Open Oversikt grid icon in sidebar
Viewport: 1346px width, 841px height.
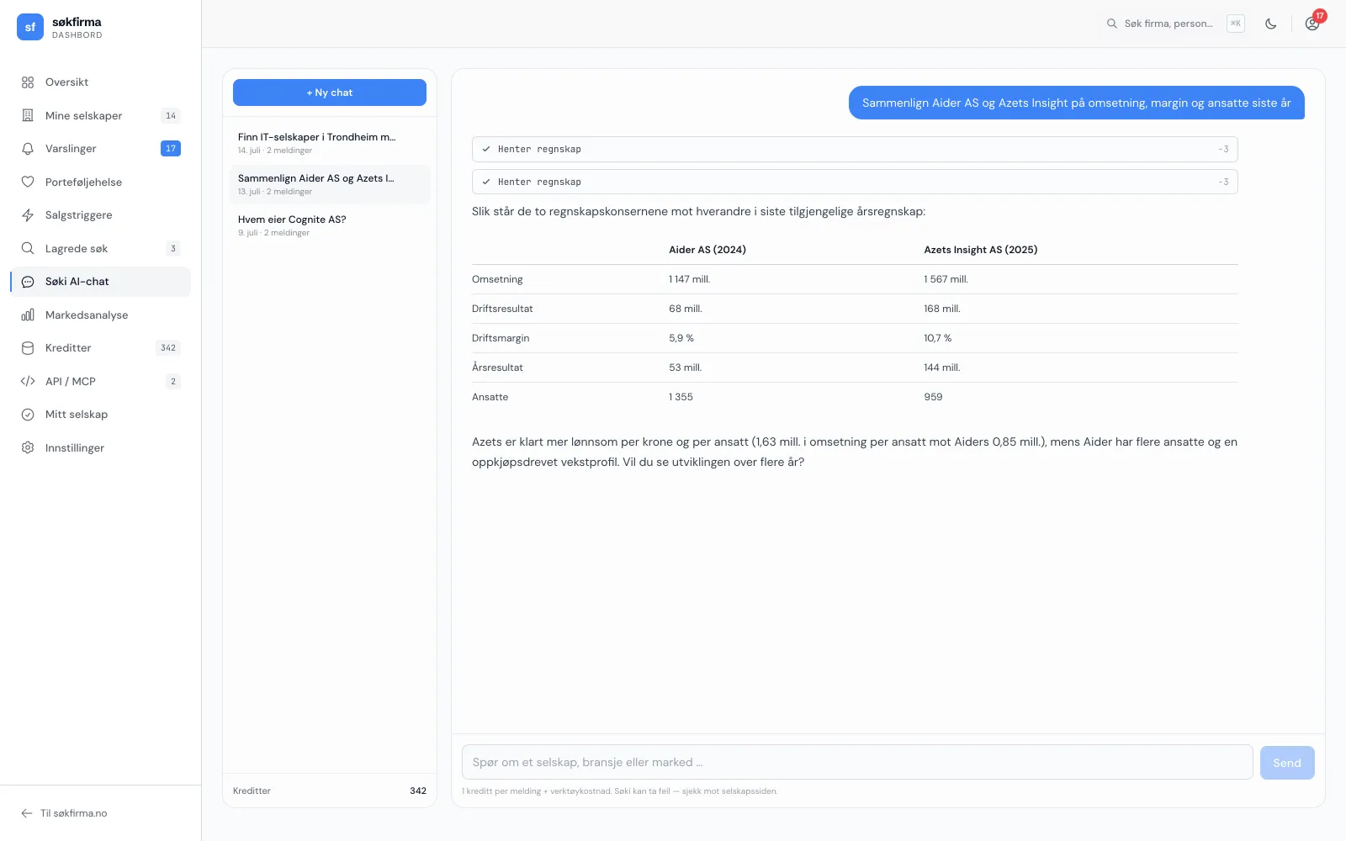[28, 82]
